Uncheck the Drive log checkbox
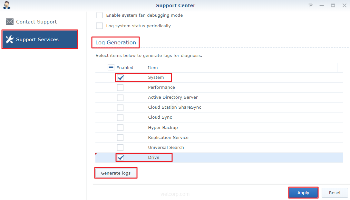This screenshot has height=200, width=350. pyautogui.click(x=121, y=158)
